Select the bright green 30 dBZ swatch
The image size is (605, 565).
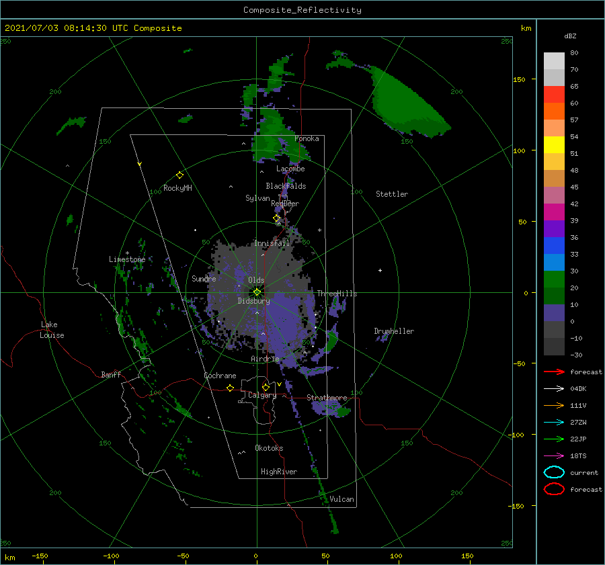pos(554,279)
